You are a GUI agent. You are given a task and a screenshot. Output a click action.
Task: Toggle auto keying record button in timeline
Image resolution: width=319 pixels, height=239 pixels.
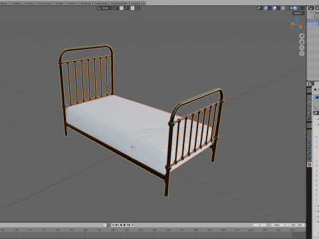tap(104, 225)
